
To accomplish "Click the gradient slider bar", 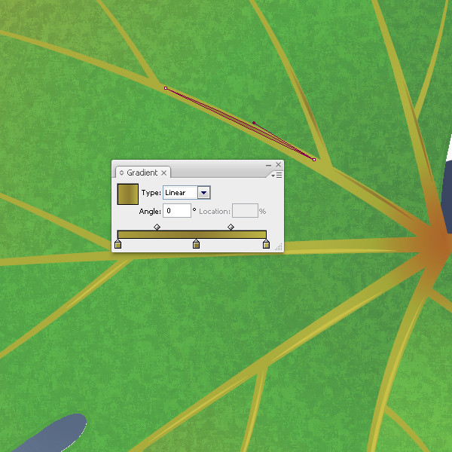I will [x=191, y=234].
